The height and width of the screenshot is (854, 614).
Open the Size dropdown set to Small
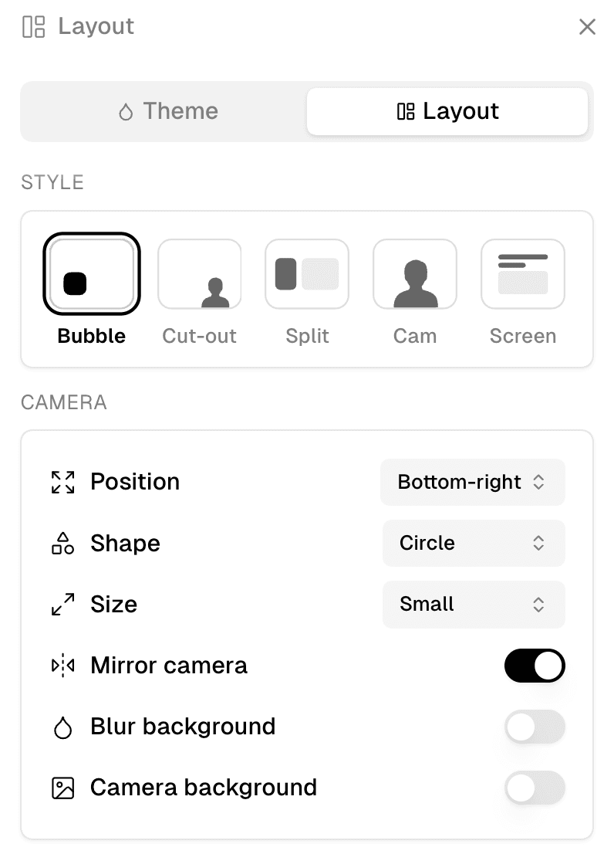coord(474,604)
